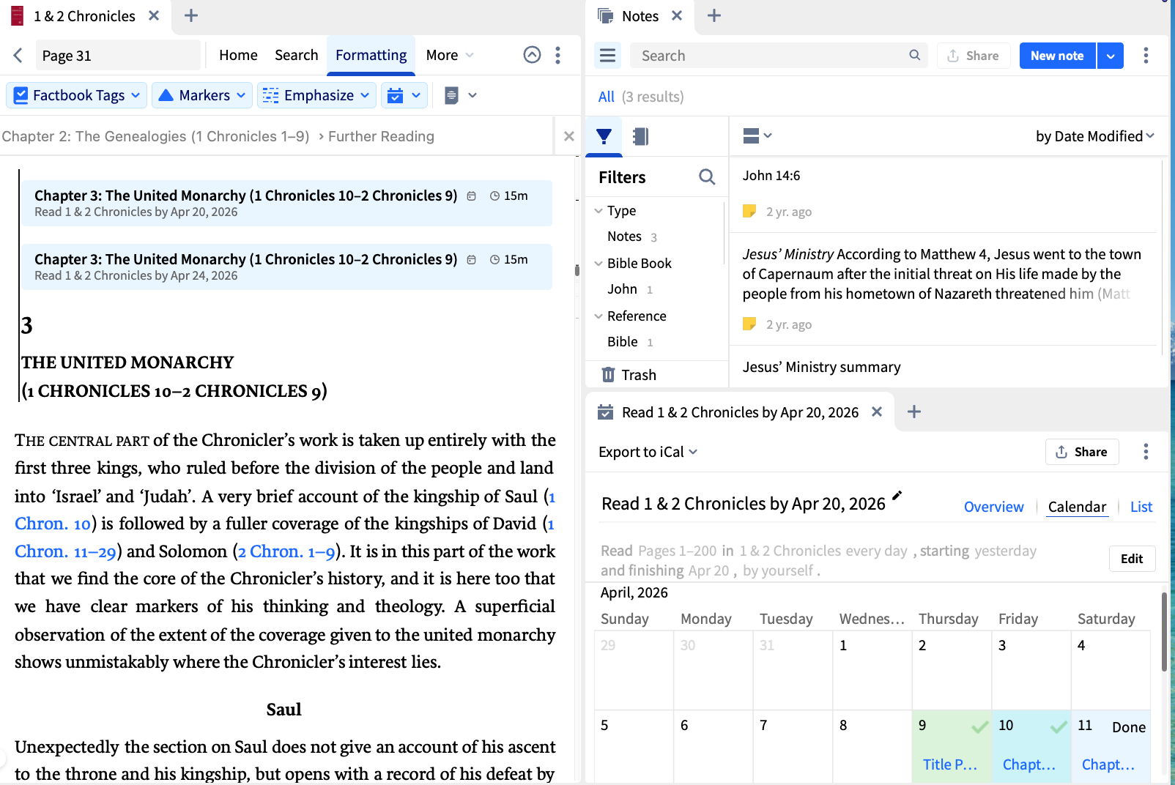Image resolution: width=1175 pixels, height=785 pixels.
Task: Add a new tab next to 1 & 2 Chronicles
Action: [x=191, y=15]
